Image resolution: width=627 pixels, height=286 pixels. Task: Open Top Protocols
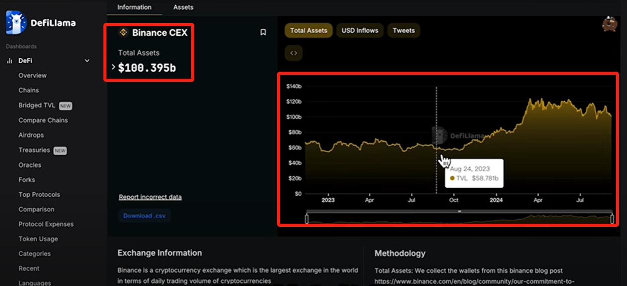pyautogui.click(x=39, y=195)
